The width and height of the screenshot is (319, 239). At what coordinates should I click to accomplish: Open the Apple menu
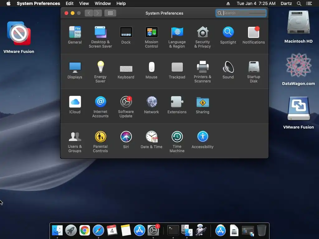(x=8, y=3)
